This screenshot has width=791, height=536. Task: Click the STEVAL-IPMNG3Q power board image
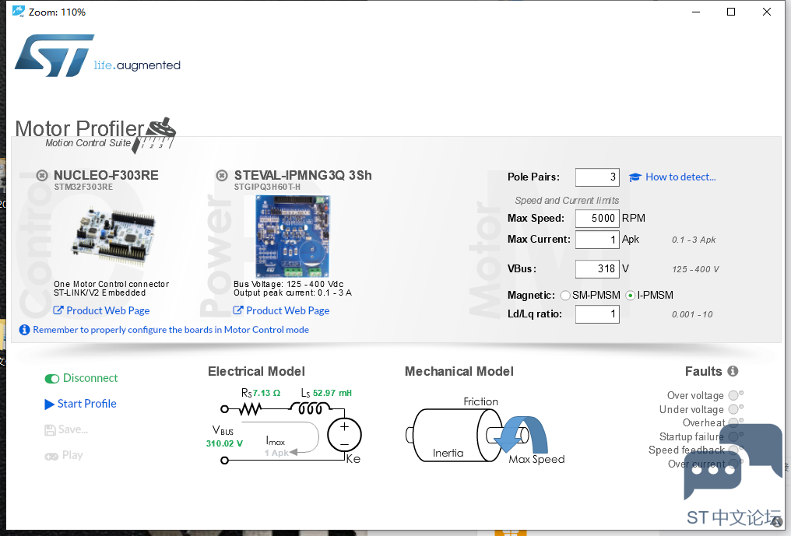click(293, 236)
